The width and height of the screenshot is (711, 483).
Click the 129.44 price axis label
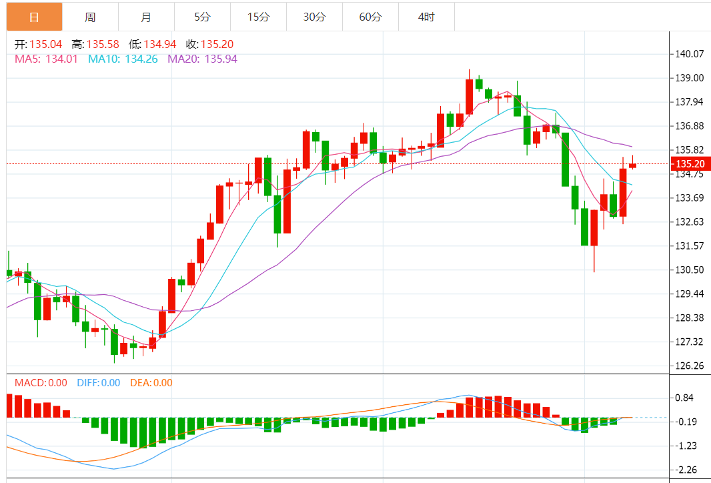tap(689, 294)
